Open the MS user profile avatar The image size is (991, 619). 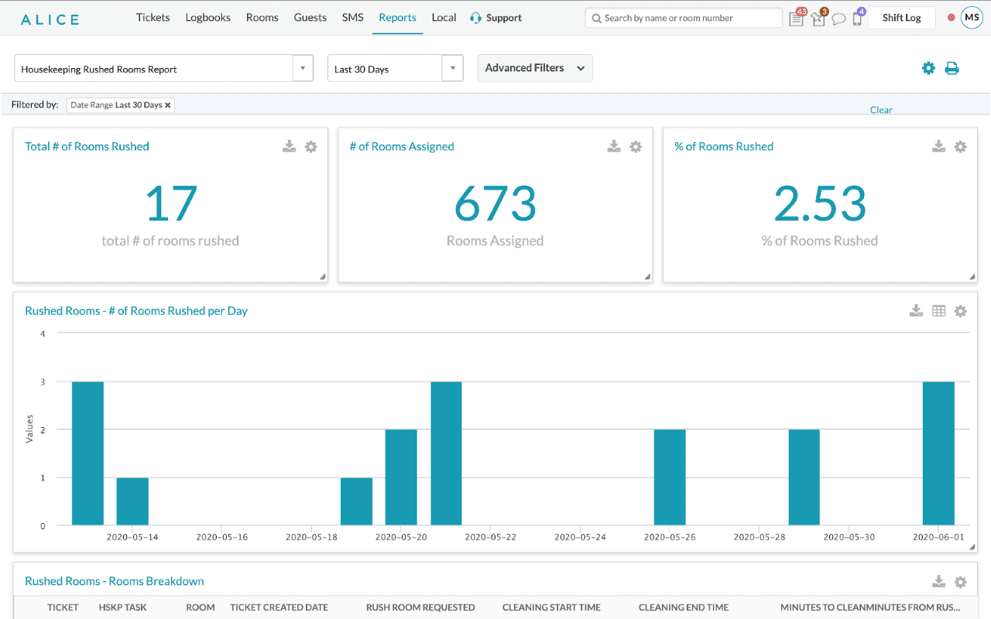(x=971, y=18)
